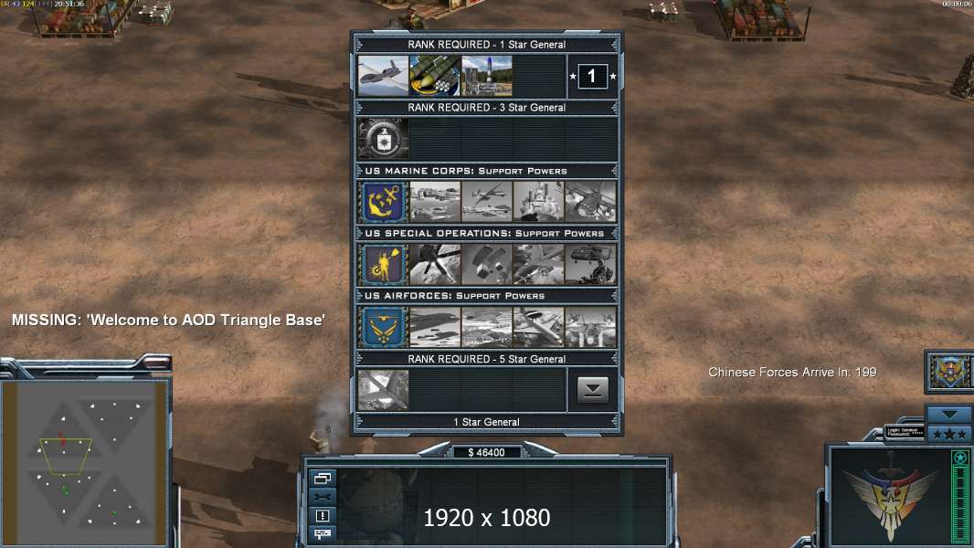Open the communicator chat icon
Viewport: 974px width, 548px height.
pos(323,533)
